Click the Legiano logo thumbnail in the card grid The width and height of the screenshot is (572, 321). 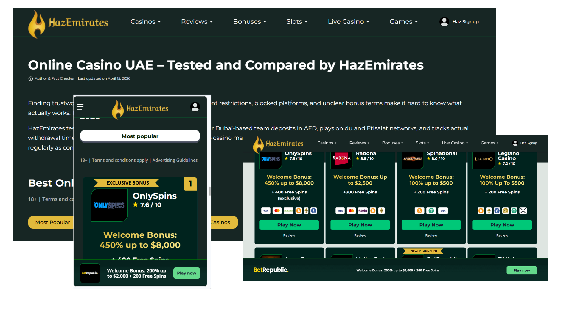[484, 160]
